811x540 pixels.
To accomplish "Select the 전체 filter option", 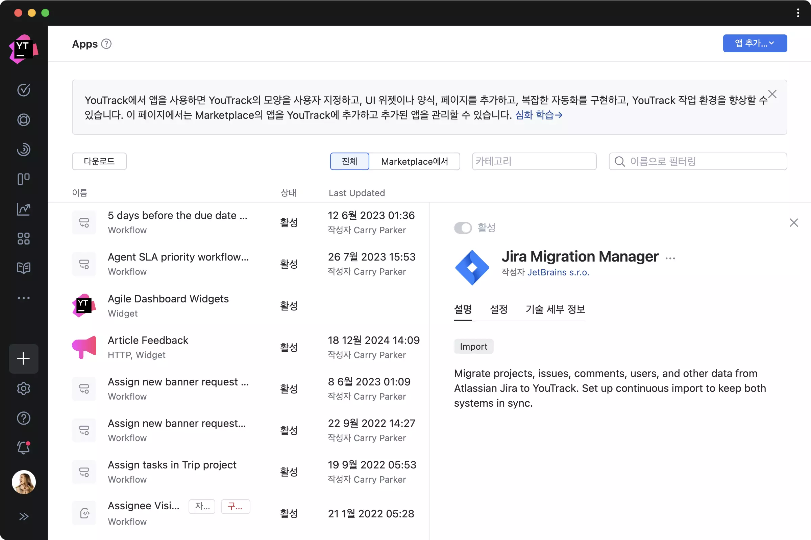I will 349,161.
